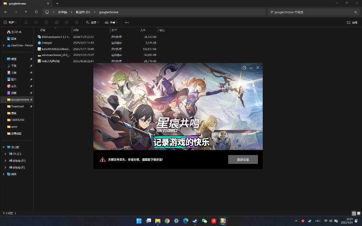Click the This PC monitor icon in address bar
Screen dimensions: 362x226
click(x=47, y=12)
